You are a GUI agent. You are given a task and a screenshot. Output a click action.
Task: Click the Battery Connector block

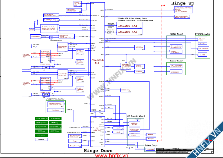pos(75,146)
